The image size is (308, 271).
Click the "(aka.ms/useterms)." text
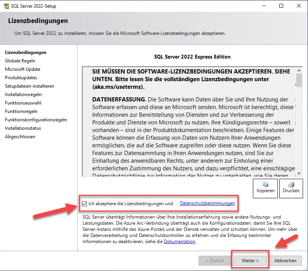point(118,87)
